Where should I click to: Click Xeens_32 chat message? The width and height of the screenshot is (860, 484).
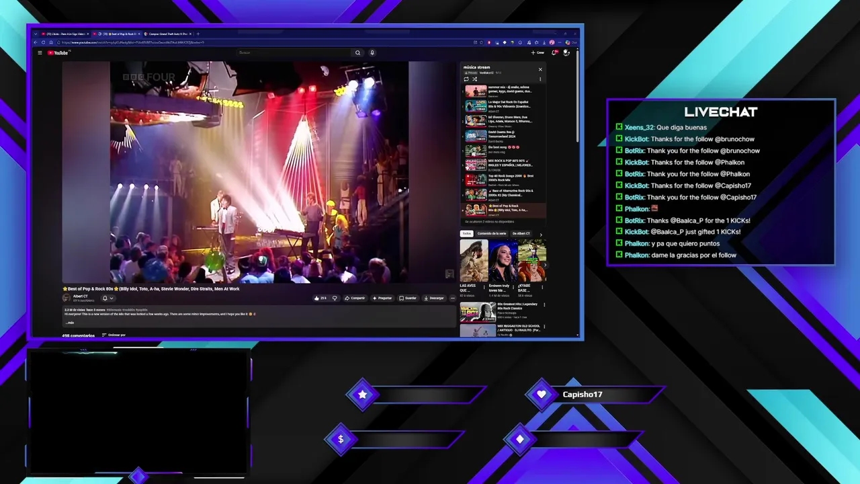[x=661, y=127]
